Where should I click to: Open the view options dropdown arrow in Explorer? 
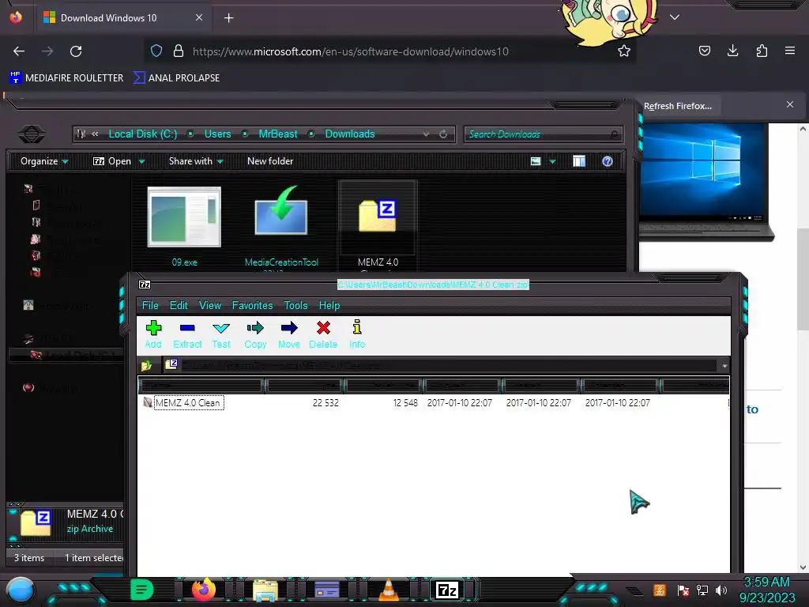[552, 161]
